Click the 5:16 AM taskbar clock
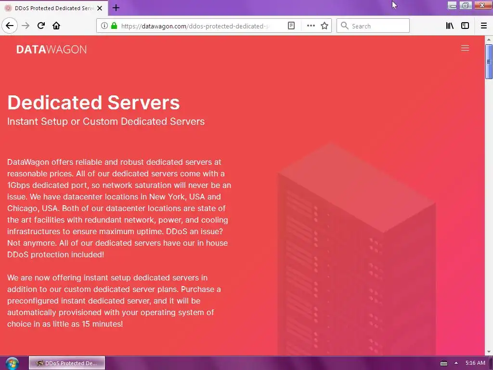493x370 pixels. pyautogui.click(x=475, y=363)
